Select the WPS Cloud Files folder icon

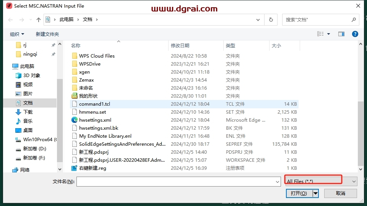point(75,56)
